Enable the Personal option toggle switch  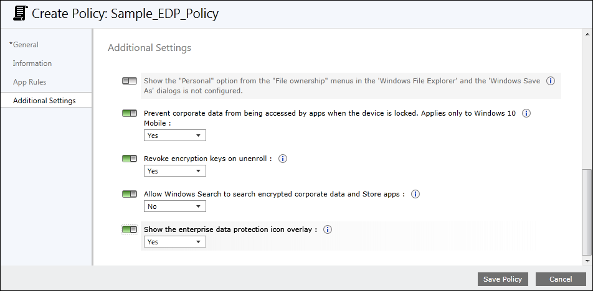tap(130, 81)
